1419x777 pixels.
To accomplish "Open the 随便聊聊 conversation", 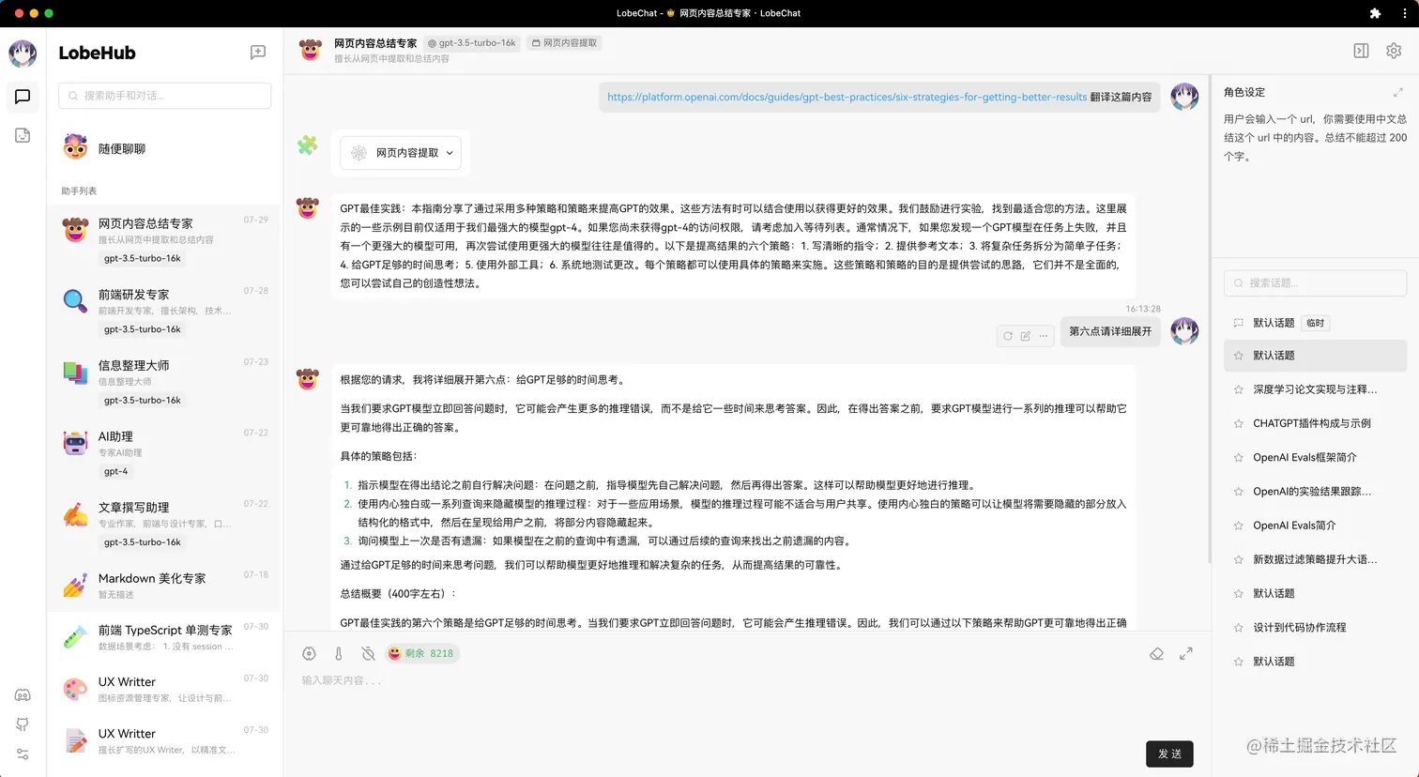I will (x=164, y=148).
